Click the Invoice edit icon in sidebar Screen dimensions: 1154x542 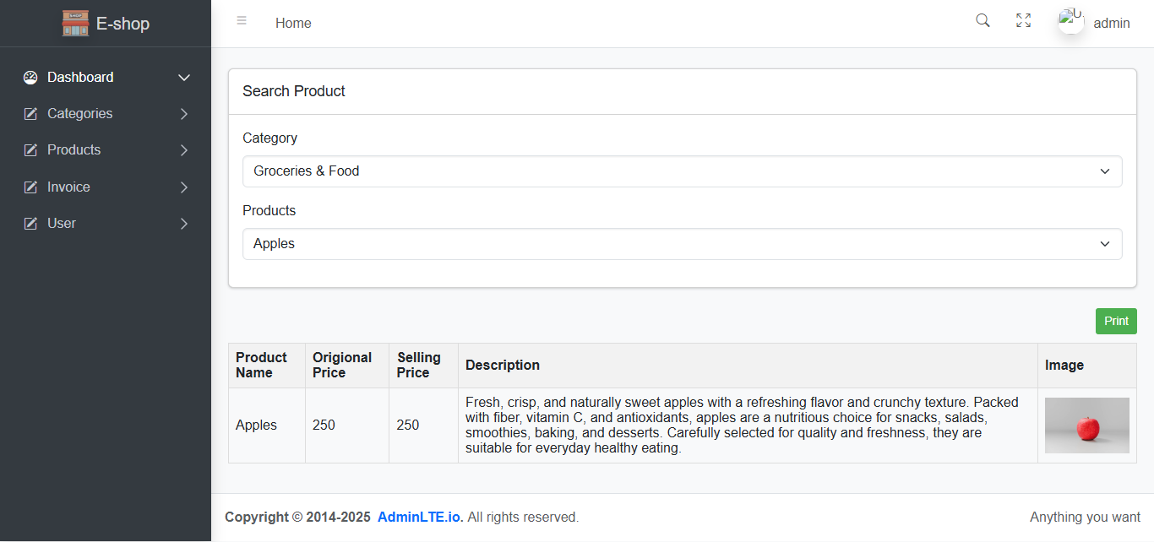pos(31,187)
